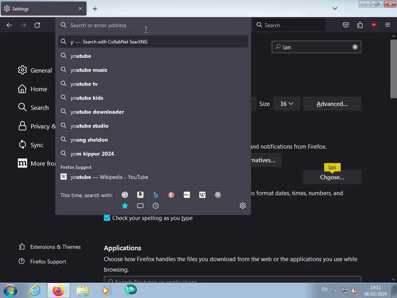Go back with the left arrow
Image resolution: width=397 pixels, height=298 pixels.
9,25
